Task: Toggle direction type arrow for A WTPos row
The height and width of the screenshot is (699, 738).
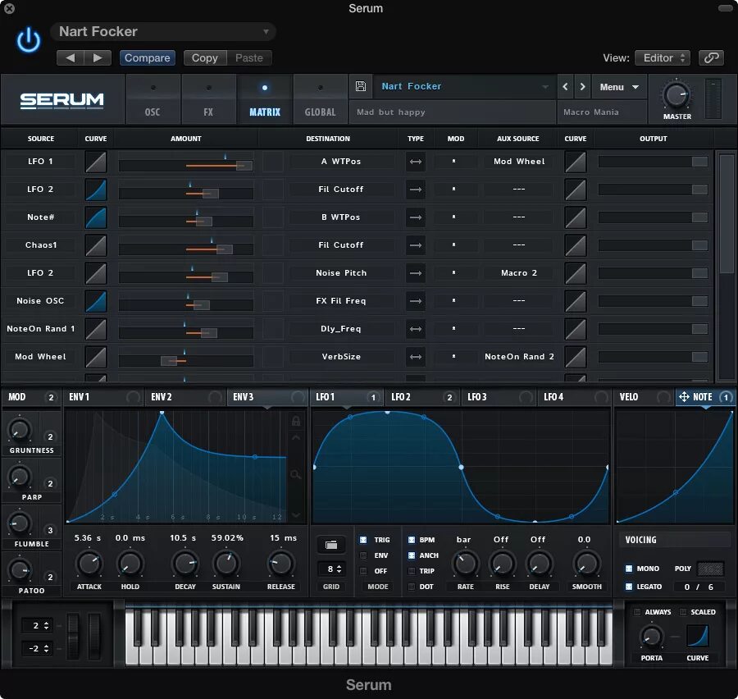Action: click(416, 162)
